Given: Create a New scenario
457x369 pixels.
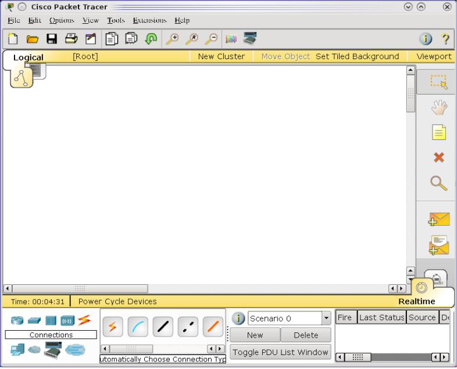Looking at the screenshot, I should [255, 335].
